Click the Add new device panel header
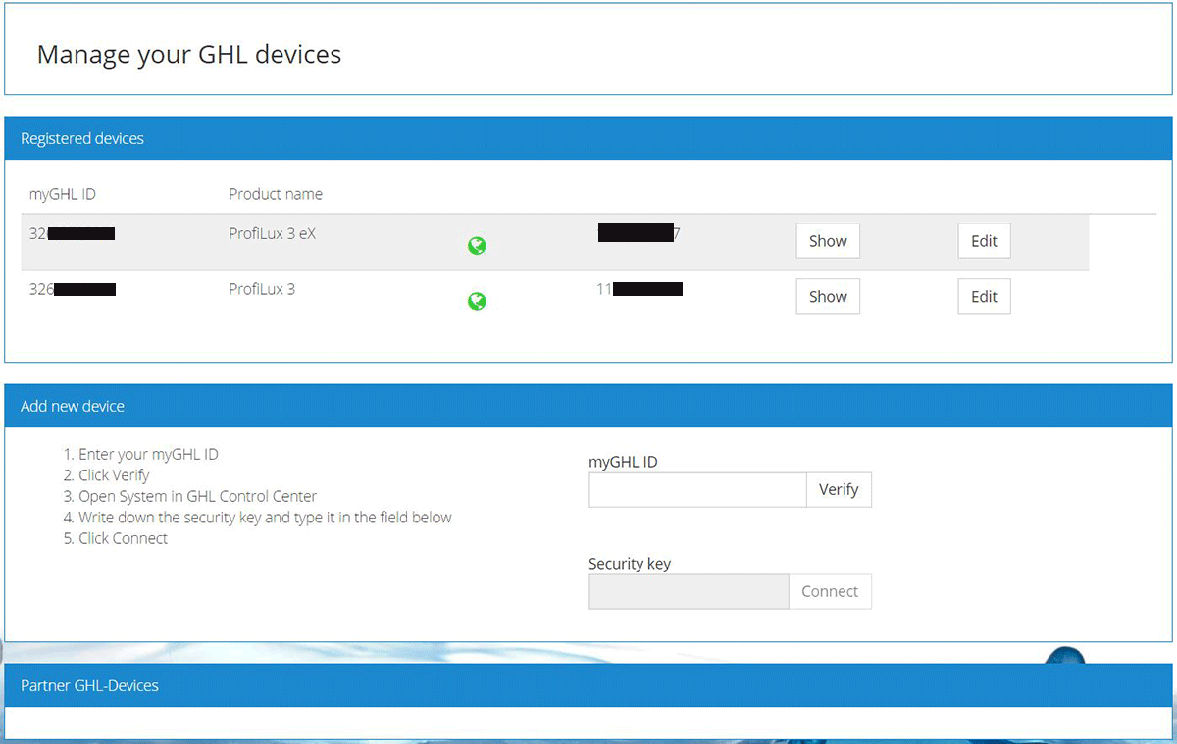Image resolution: width=1177 pixels, height=744 pixels. pyautogui.click(x=73, y=406)
